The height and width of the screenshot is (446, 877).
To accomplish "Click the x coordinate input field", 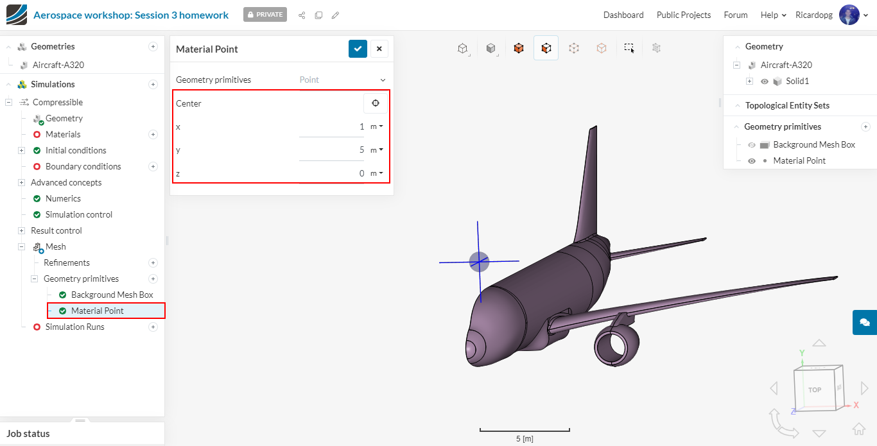I will pyautogui.click(x=331, y=127).
